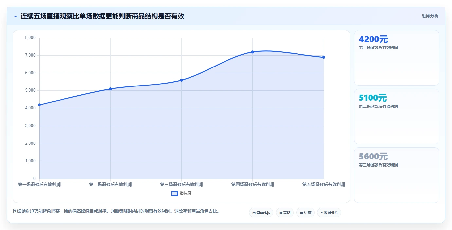Click the x-axis label 第三场退款后有效利润
The height and width of the screenshot is (230, 452).
181,185
